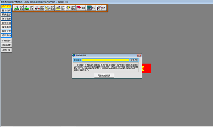Open 资产变更 second green car toolbar icon
This screenshot has width=213, height=127.
click(x=29, y=8)
